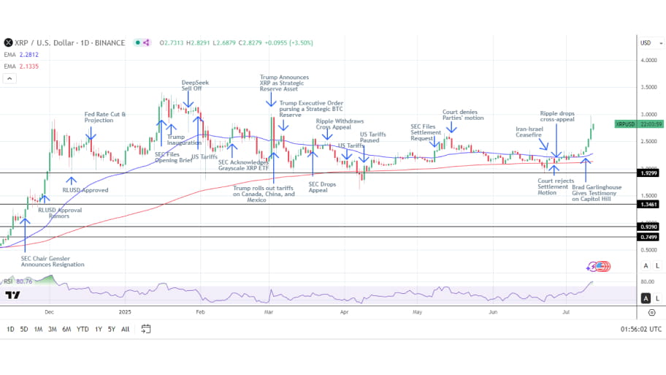Select the first EMA 2.2812 indicator
This screenshot has width=666, height=375.
(21, 54)
